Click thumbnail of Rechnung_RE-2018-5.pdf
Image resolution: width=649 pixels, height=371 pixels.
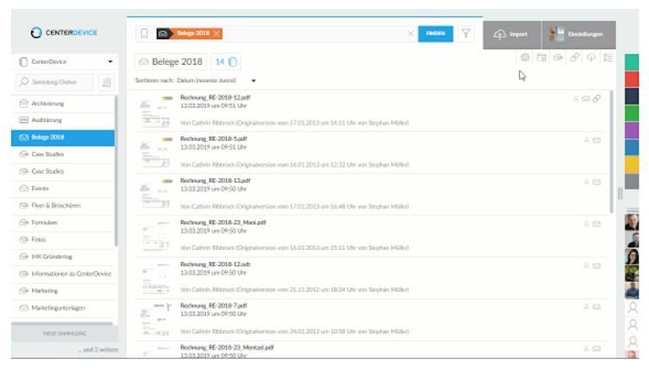click(x=156, y=152)
